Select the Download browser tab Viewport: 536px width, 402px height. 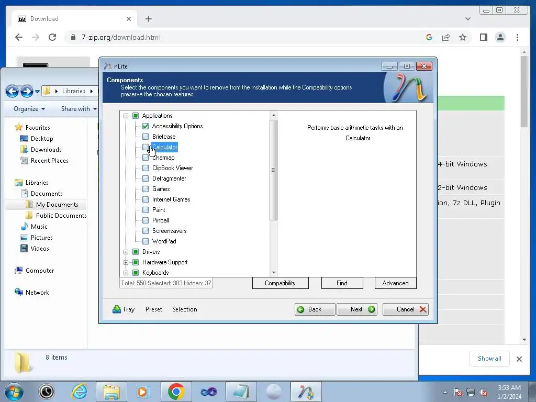74,19
